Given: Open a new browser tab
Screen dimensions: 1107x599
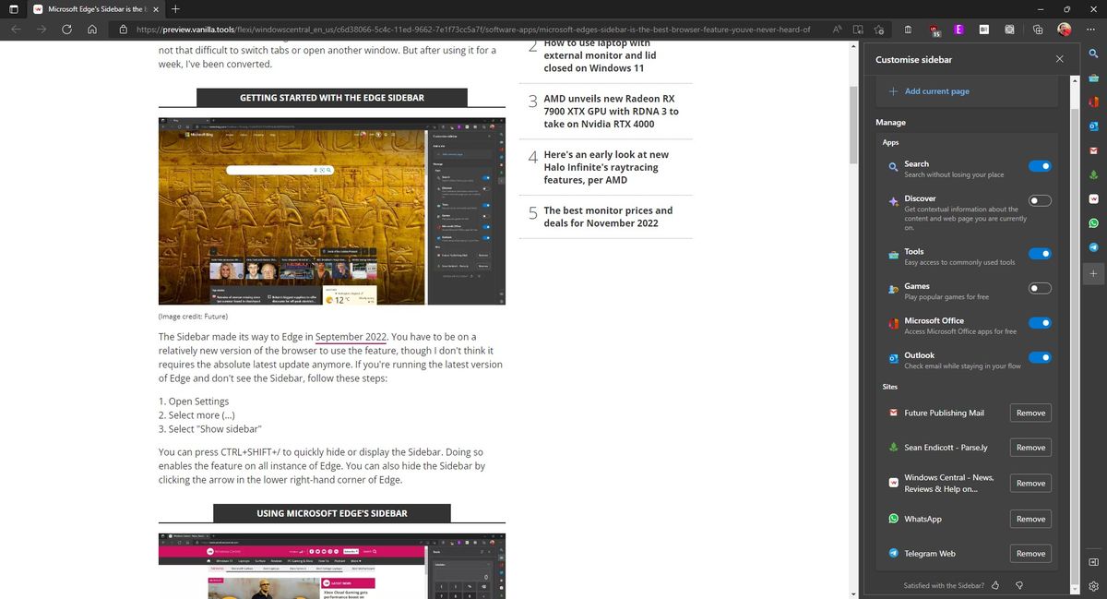Looking at the screenshot, I should [175, 9].
